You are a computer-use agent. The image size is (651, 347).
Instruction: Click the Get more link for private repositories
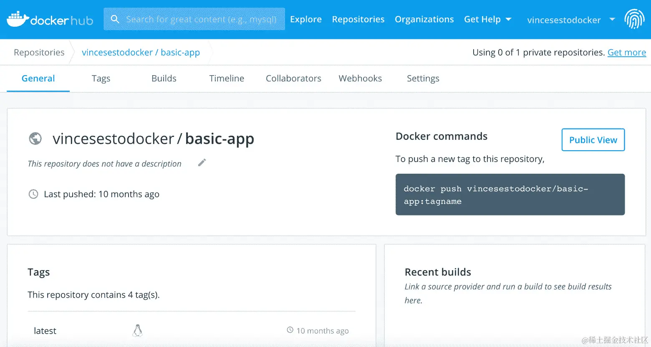pyautogui.click(x=626, y=52)
